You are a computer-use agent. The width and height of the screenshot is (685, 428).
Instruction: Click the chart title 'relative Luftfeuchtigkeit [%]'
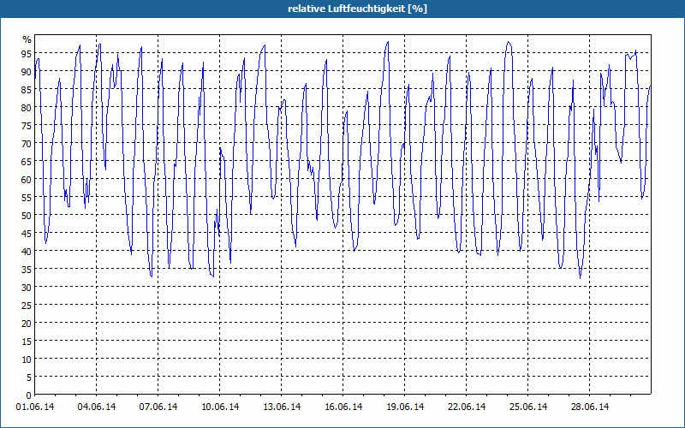(357, 9)
